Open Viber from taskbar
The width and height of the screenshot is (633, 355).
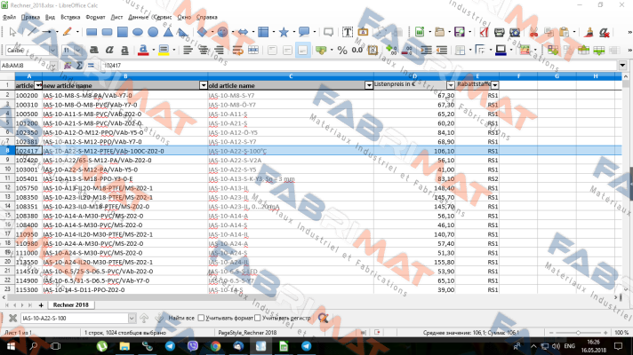pos(193,346)
